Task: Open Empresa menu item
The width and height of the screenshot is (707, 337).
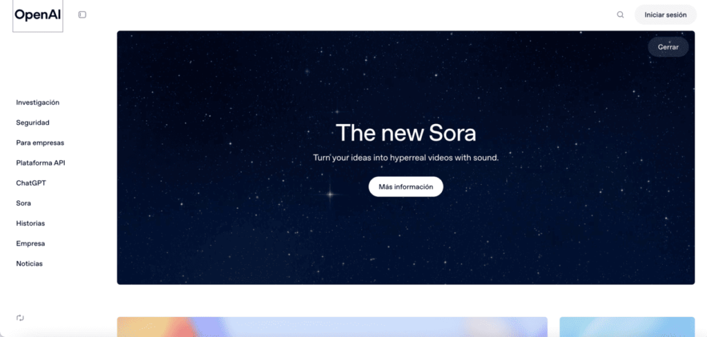Action: click(x=30, y=243)
